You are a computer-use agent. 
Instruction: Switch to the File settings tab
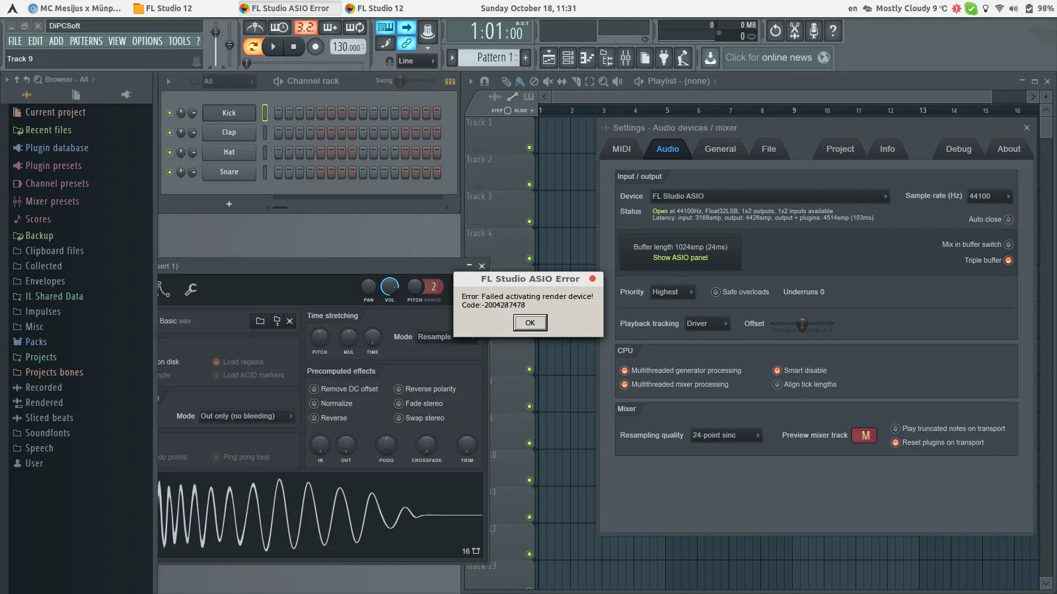(x=769, y=149)
